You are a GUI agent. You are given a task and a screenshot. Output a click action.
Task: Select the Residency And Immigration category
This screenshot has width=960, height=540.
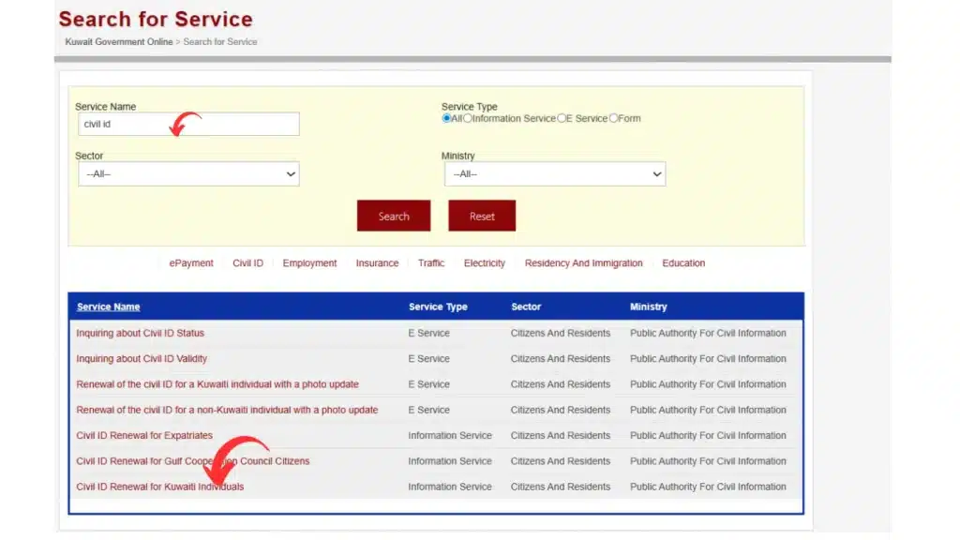click(583, 263)
